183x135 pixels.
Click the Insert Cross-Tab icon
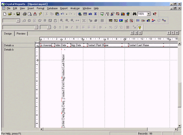148,21
